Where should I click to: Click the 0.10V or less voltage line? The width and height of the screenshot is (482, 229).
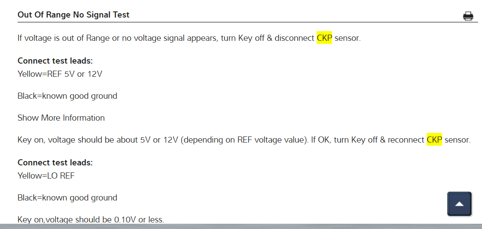(x=90, y=219)
